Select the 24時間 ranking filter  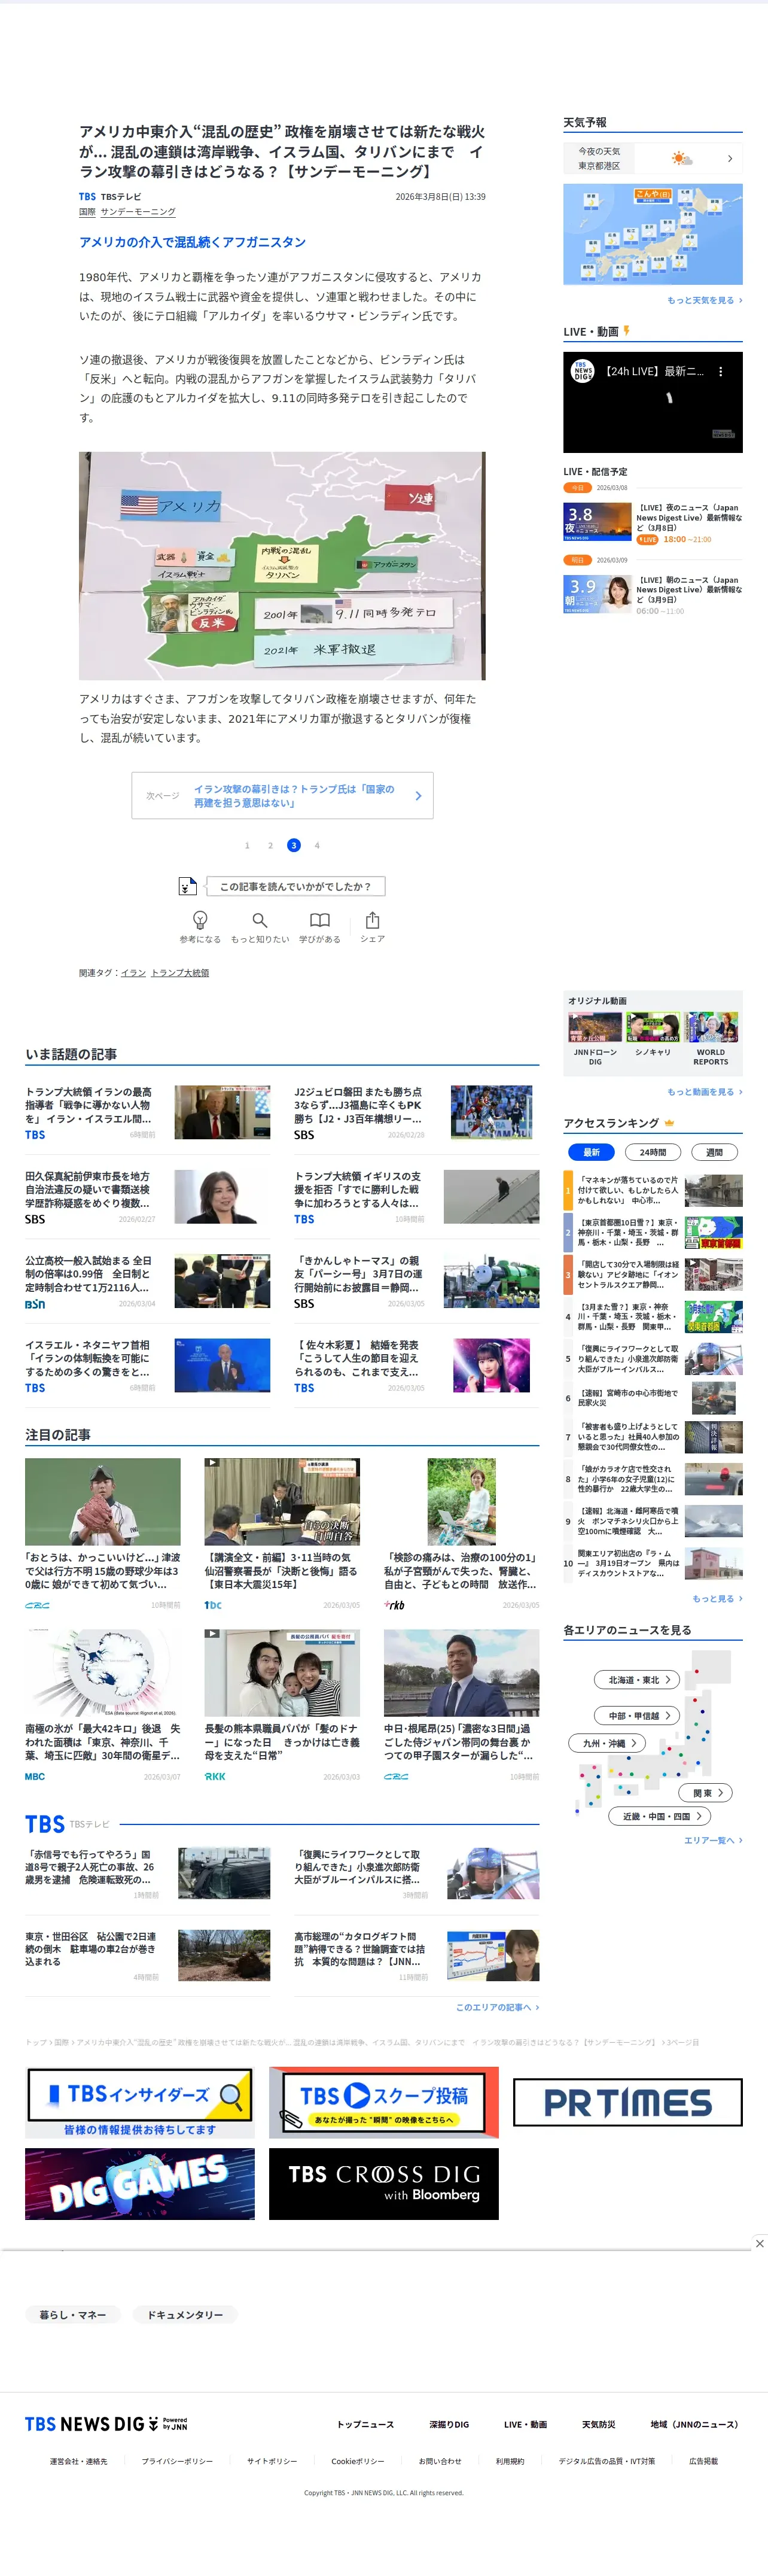tap(653, 1152)
